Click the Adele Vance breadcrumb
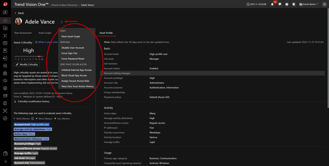Screen dimensions: 329x166 (87, 5)
